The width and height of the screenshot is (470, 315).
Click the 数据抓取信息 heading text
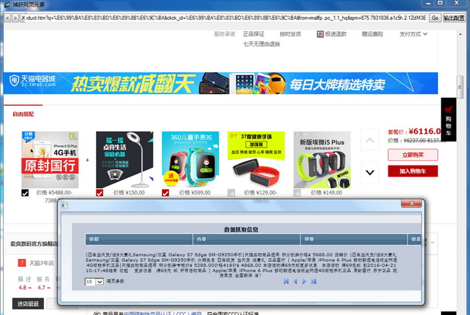tap(241, 230)
